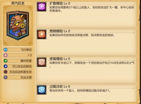Click the green sword 爆炸伤害 icon
The image size is (141, 104).
[x=6, y=61]
